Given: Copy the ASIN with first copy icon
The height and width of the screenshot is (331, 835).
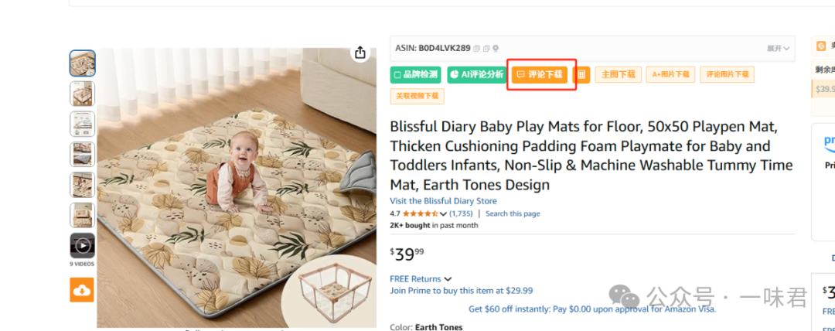Looking at the screenshot, I should tap(476, 49).
